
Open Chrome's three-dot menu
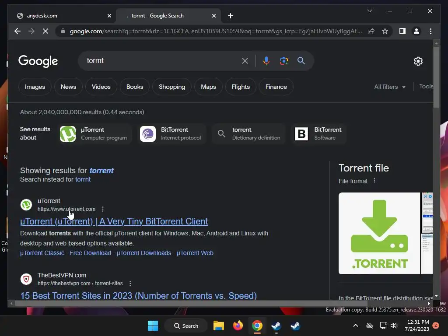[x=430, y=31]
